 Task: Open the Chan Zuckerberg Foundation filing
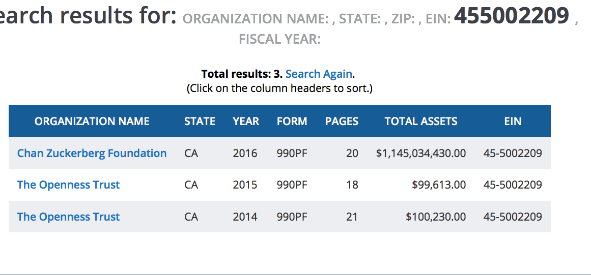92,153
